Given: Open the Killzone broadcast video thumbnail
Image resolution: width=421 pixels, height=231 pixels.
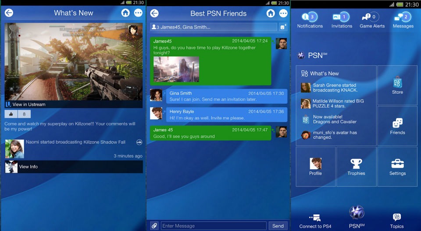Looking at the screenshot, I should pyautogui.click(x=73, y=62).
